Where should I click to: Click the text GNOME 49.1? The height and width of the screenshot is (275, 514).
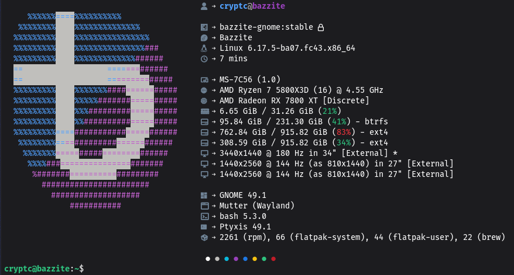[242, 195]
